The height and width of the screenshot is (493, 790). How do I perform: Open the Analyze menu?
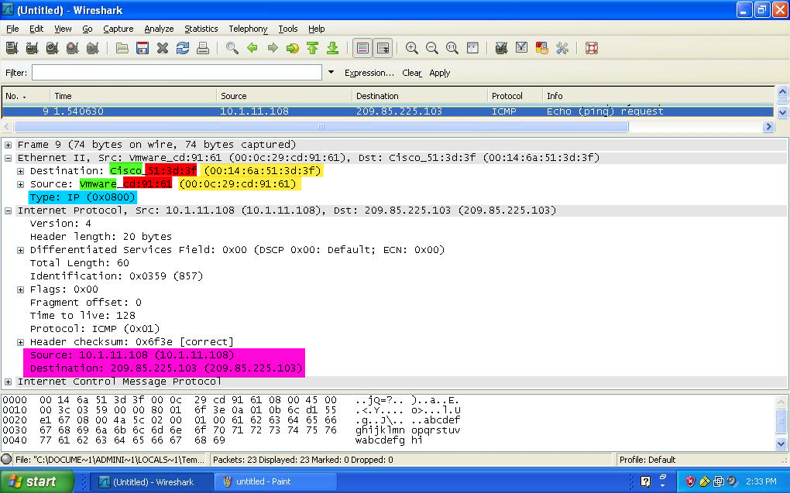pyautogui.click(x=159, y=29)
